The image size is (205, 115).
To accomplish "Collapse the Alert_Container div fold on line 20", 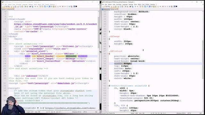I will pos(8,54).
